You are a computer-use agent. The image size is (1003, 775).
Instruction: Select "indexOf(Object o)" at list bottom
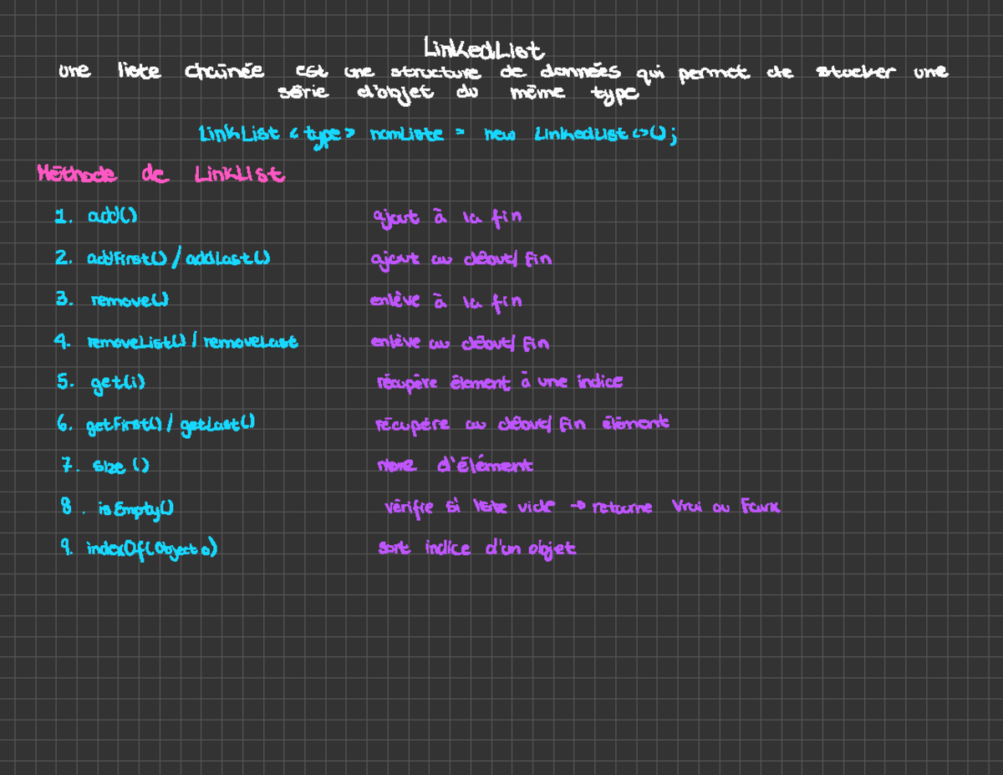150,548
